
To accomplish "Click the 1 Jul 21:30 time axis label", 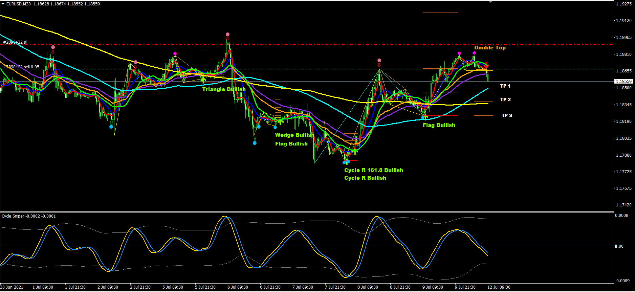I will (x=75, y=287).
